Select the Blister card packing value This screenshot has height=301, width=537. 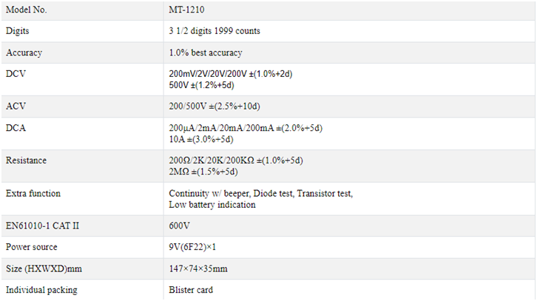[191, 290]
